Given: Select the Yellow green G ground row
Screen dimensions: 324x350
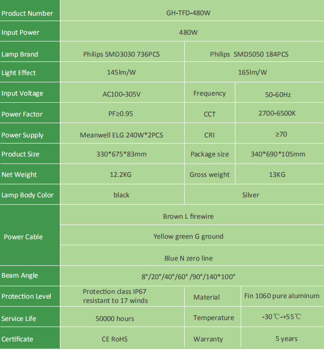Looking at the screenshot, I should [x=192, y=235].
